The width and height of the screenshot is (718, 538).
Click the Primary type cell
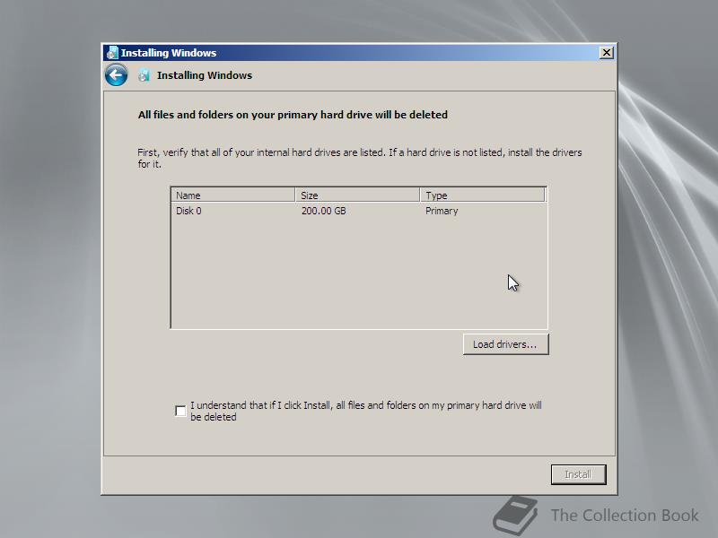pyautogui.click(x=442, y=211)
